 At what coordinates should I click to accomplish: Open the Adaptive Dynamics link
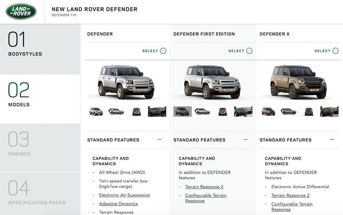pyautogui.click(x=118, y=203)
